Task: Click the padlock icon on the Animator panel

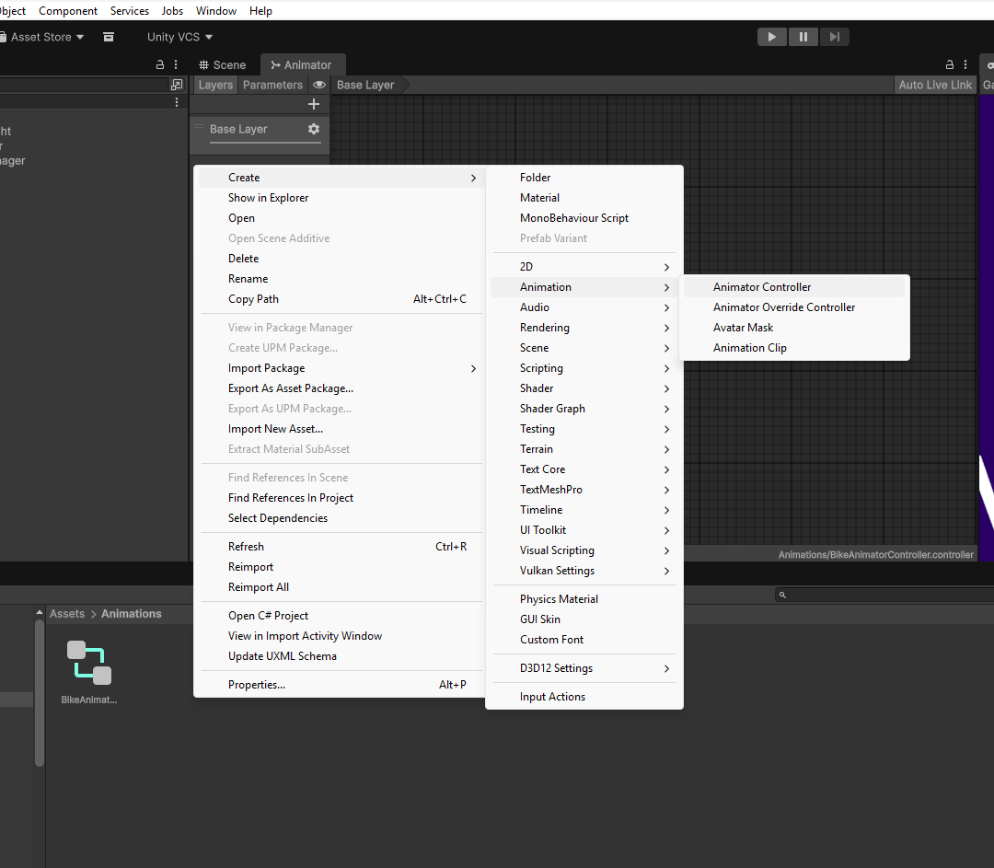Action: [948, 64]
